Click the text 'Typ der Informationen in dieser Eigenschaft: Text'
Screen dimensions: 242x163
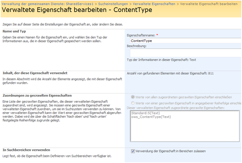[161, 60]
